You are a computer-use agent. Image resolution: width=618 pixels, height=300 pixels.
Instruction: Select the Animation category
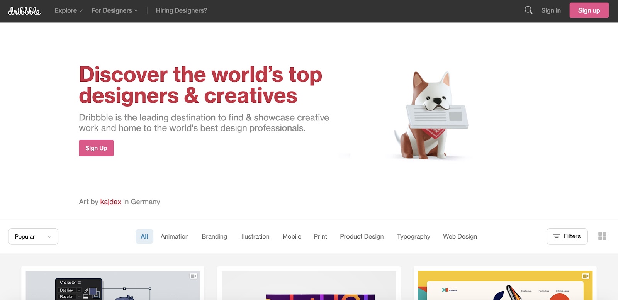(x=175, y=236)
